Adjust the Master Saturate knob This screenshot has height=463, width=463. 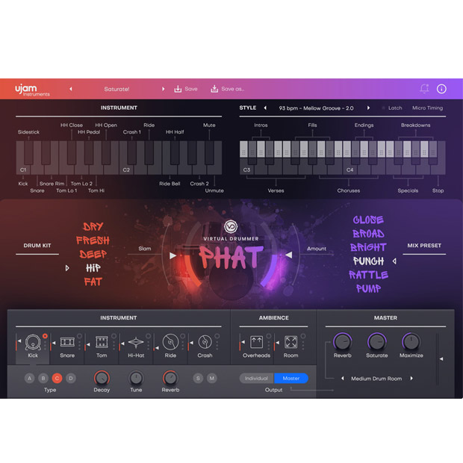point(377,342)
